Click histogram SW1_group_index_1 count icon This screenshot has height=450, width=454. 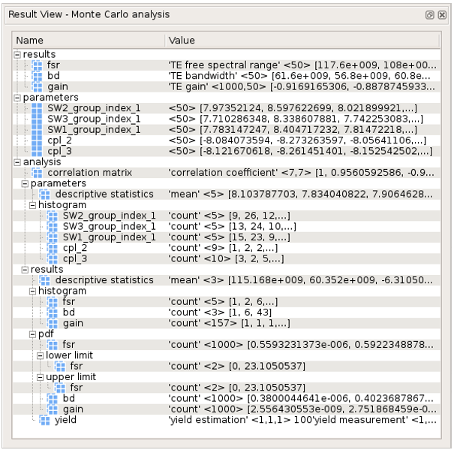click(x=53, y=237)
